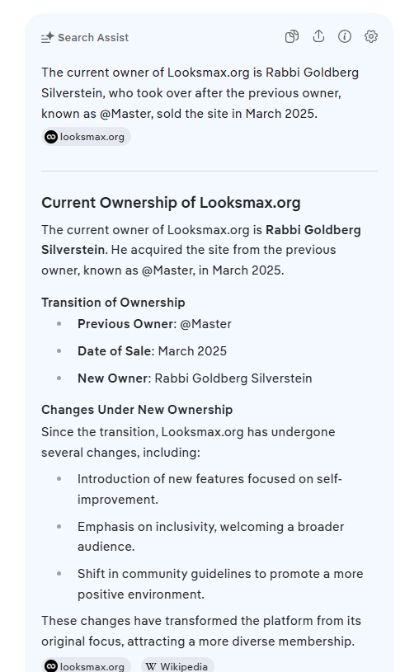Click the Changes Under New Ownership subheading

coord(137,409)
